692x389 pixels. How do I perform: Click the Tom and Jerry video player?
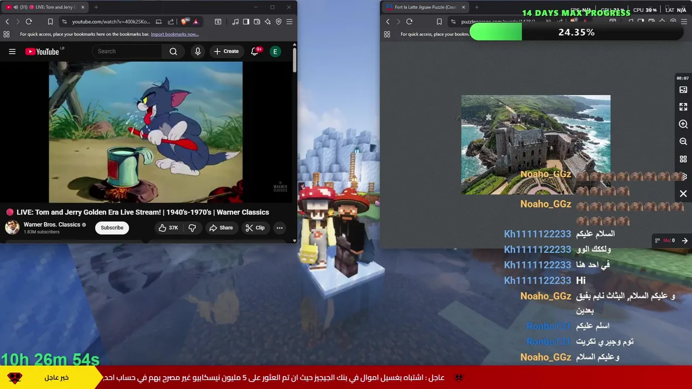(x=145, y=132)
